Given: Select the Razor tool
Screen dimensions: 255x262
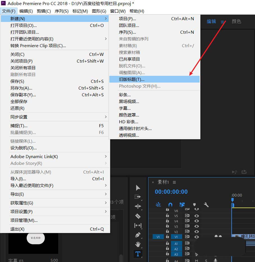Looking at the screenshot, I should click(x=138, y=216).
